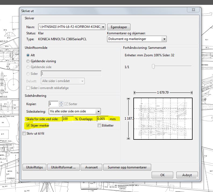This screenshot has height=192, width=213.
Task: Increase copies with the Kopier stepper
Action: (x=61, y=102)
